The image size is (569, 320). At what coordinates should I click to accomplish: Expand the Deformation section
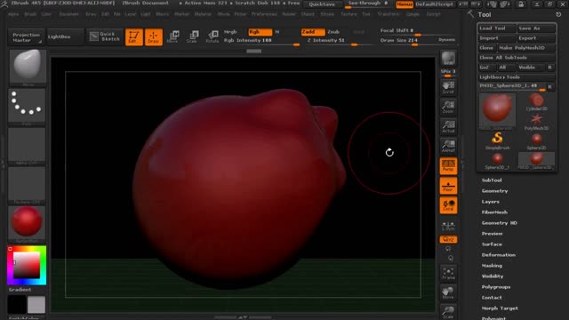(498, 255)
